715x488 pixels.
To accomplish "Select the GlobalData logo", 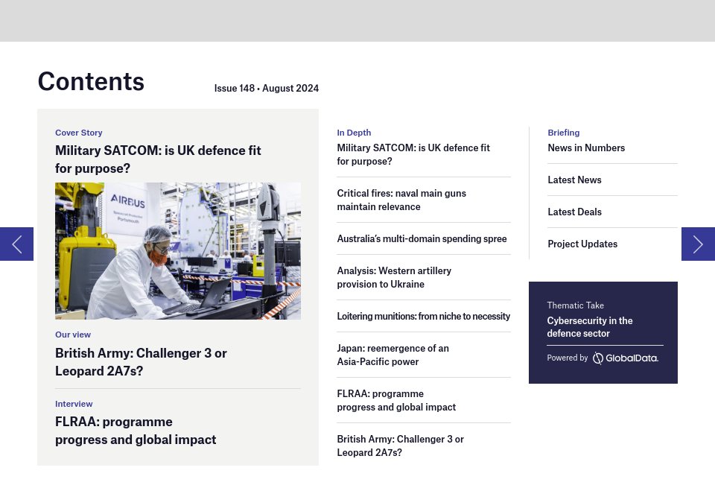I will pos(625,358).
